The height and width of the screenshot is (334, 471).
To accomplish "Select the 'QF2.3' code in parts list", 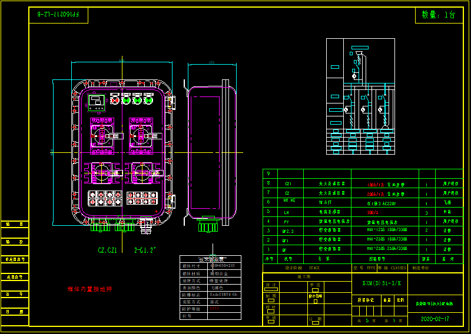I will pos(287,231).
